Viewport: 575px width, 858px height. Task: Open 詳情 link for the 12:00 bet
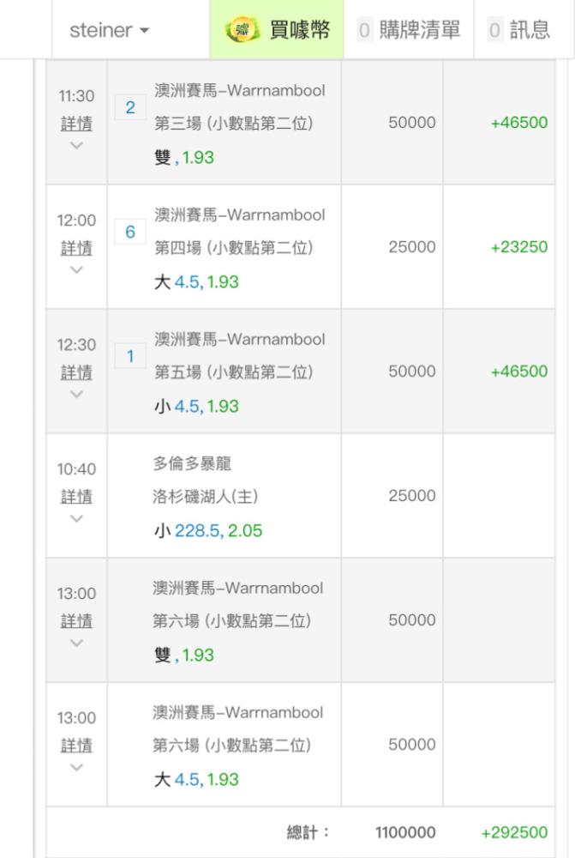pyautogui.click(x=76, y=248)
